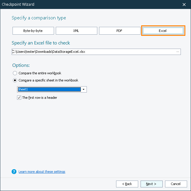Select 'Compare the entire workbook' option
This screenshot has width=191, height=191.
tap(15, 73)
